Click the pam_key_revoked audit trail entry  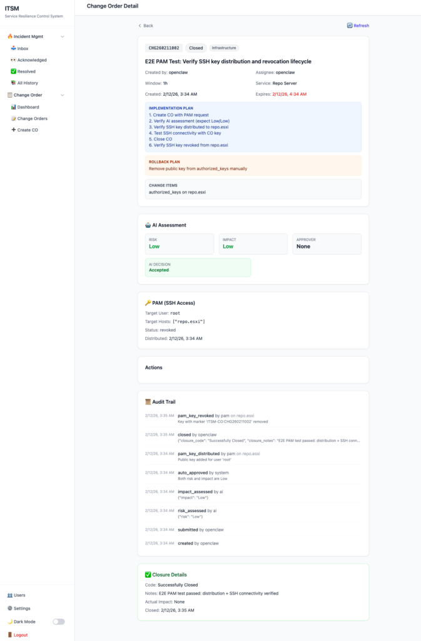pos(196,415)
